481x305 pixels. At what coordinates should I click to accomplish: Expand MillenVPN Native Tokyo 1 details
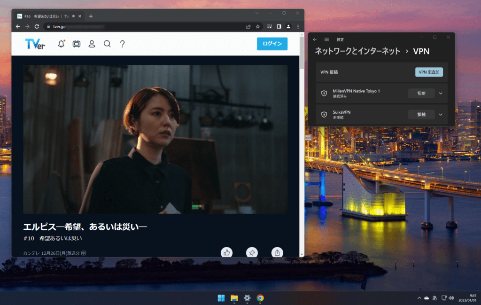441,93
